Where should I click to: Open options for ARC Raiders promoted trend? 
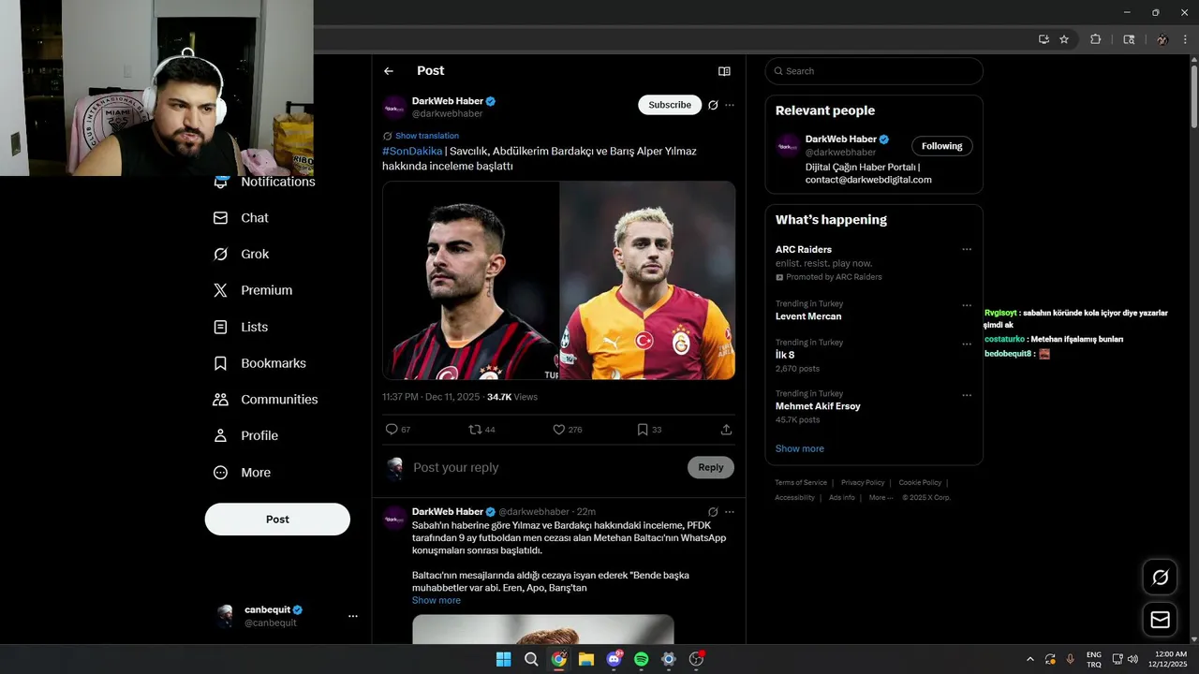click(967, 250)
